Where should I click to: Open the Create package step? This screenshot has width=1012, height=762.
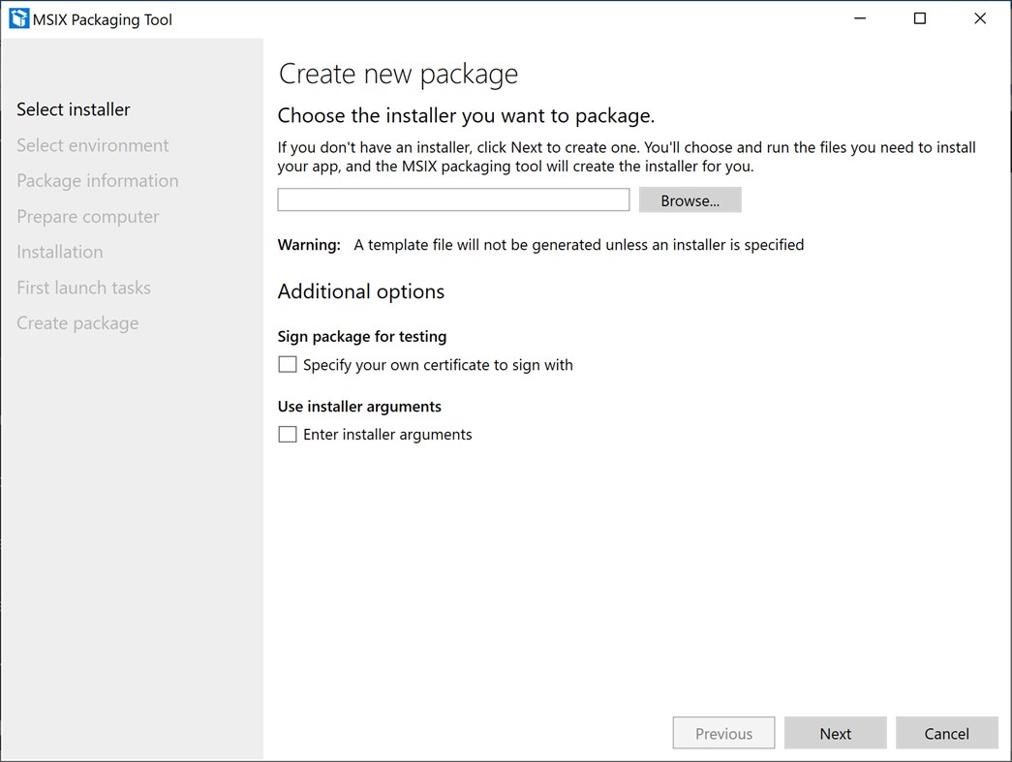click(77, 322)
